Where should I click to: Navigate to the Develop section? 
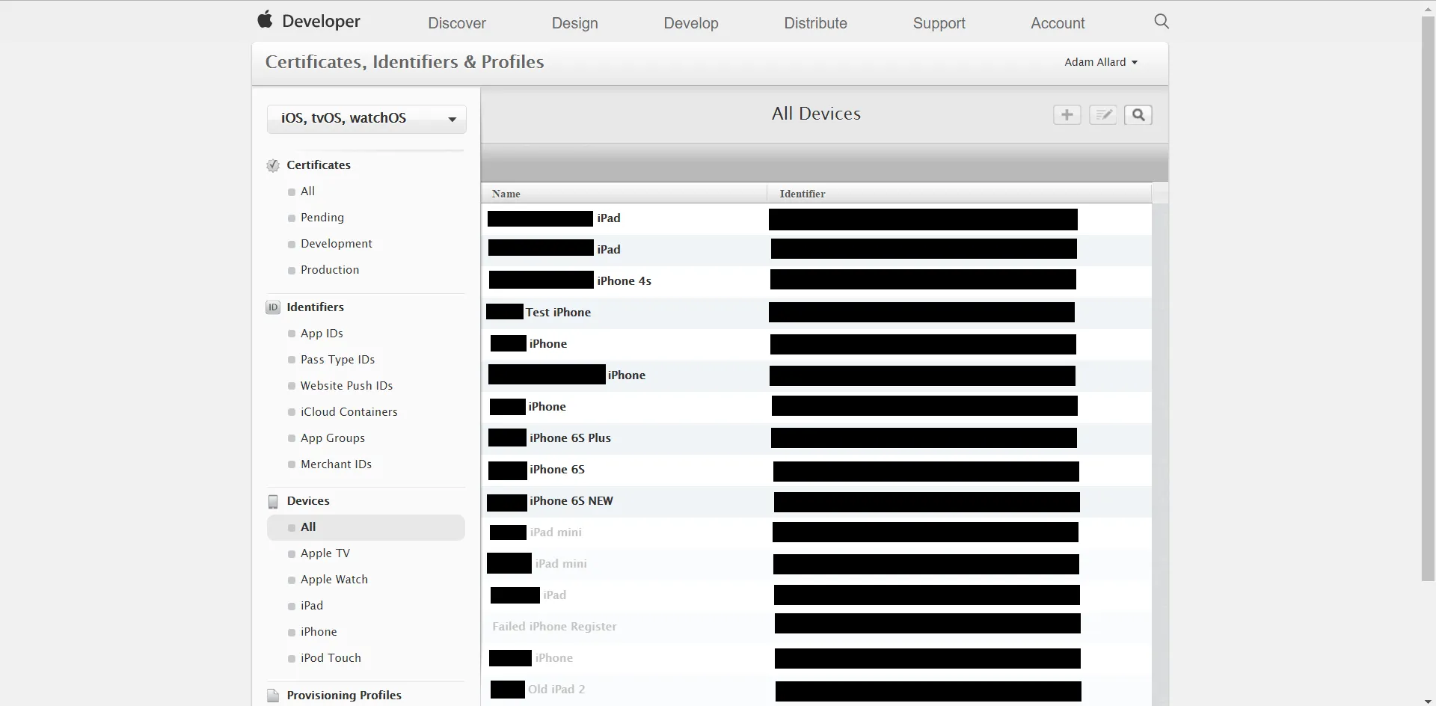(691, 23)
